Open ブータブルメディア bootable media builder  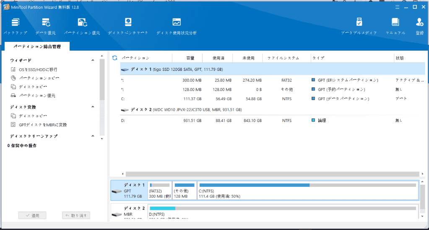coord(359,26)
